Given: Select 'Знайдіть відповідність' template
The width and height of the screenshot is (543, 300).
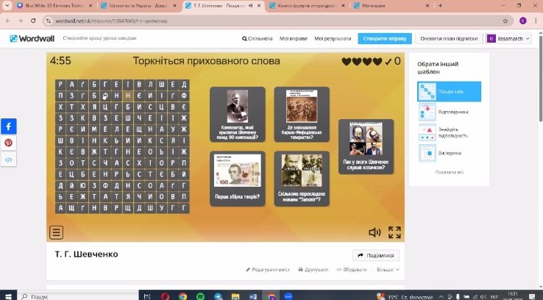Looking at the screenshot, I should [x=449, y=132].
